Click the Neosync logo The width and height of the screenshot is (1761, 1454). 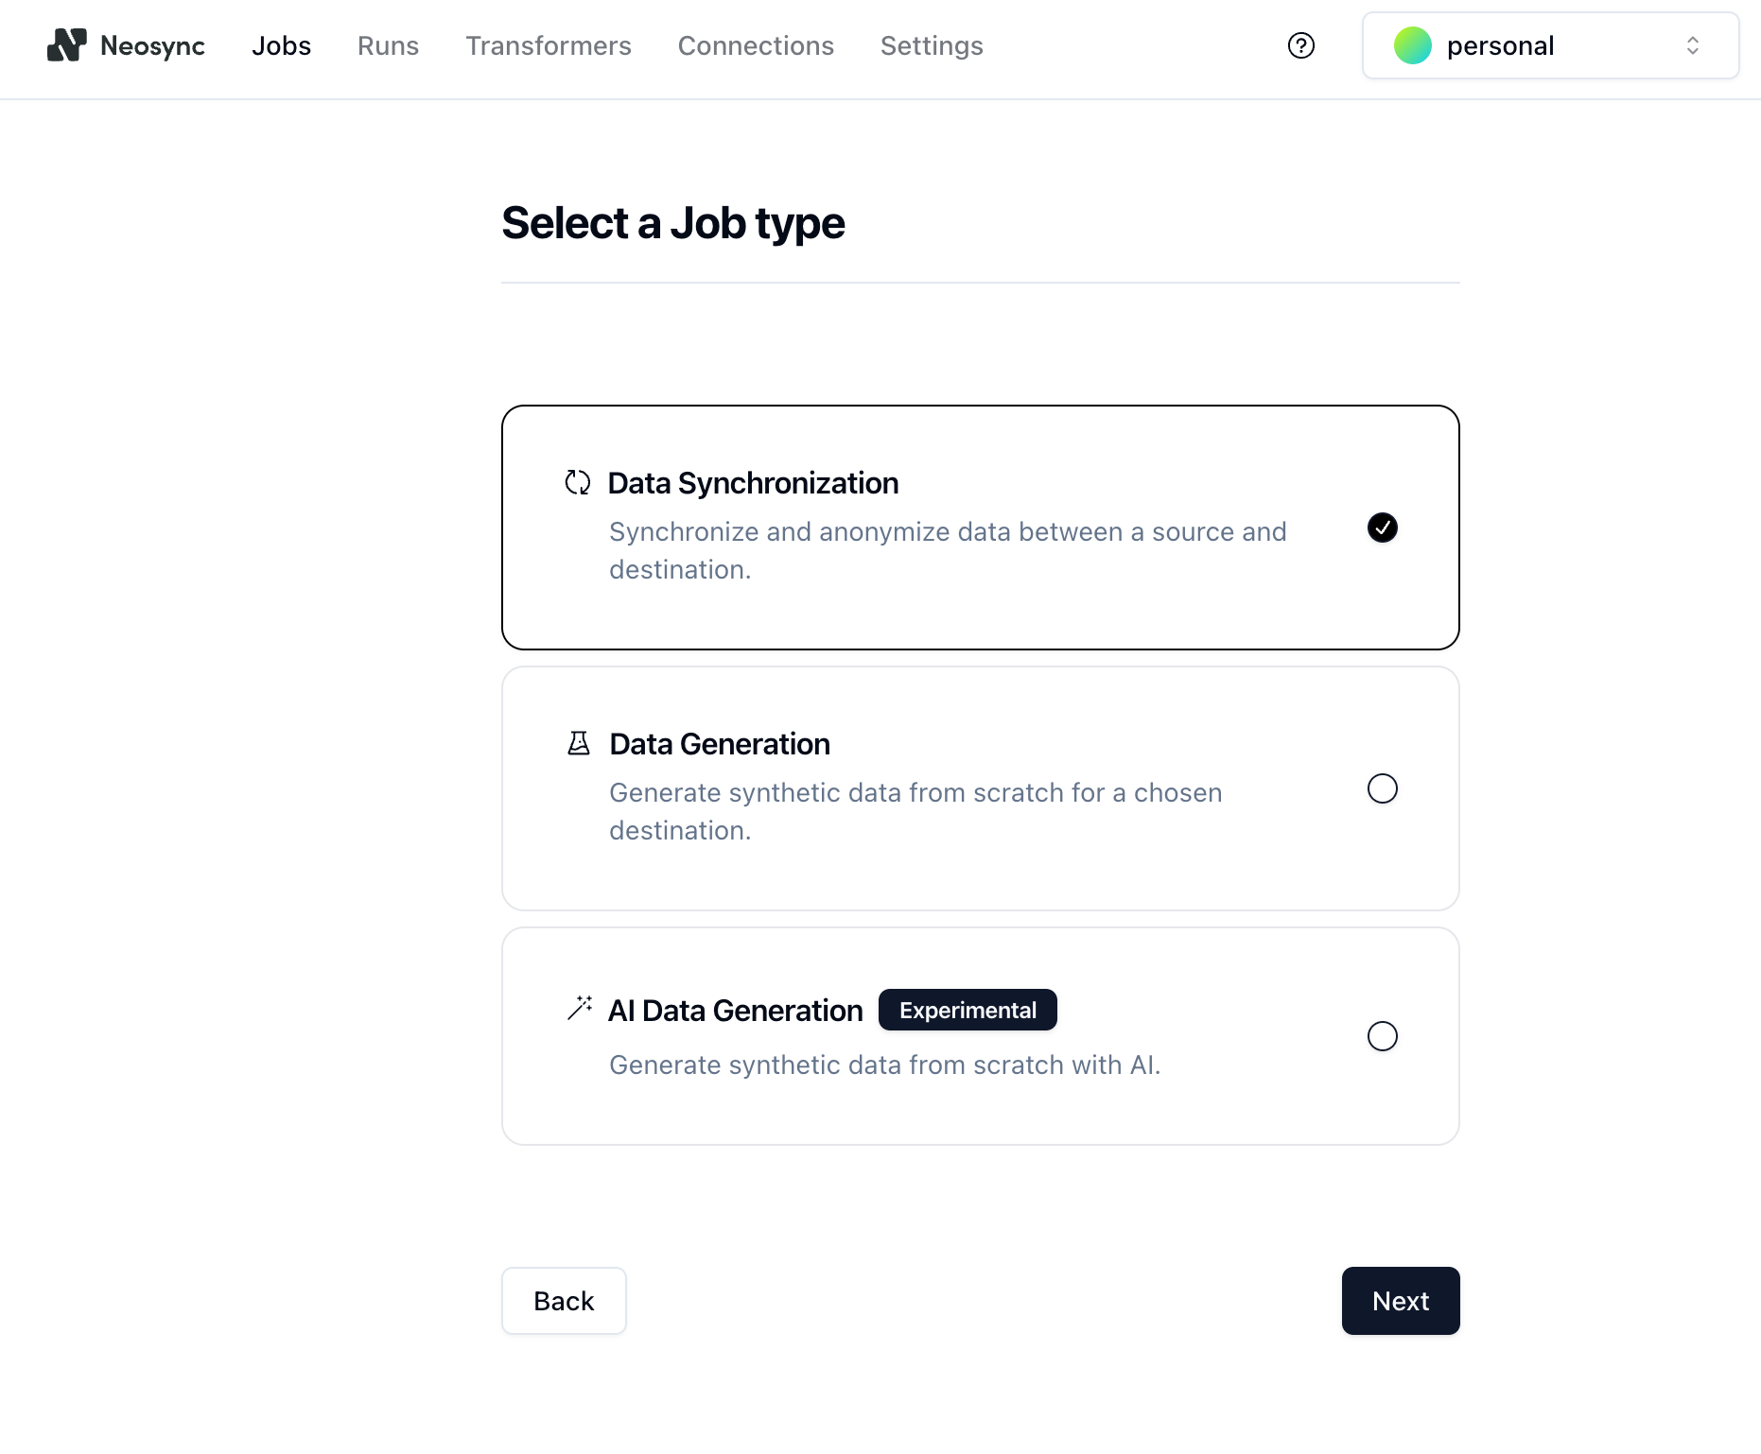tap(126, 45)
